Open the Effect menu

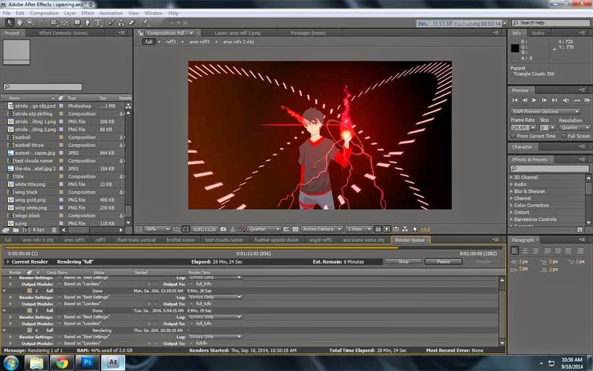[88, 13]
